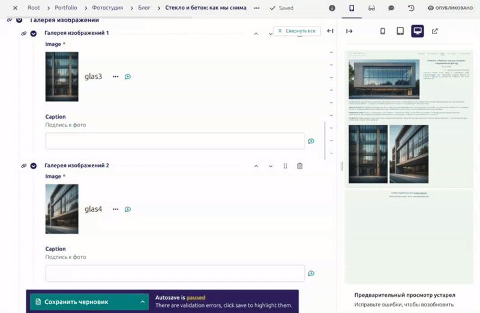Collapse the preview panel with right-arrow icon

[x=349, y=31]
